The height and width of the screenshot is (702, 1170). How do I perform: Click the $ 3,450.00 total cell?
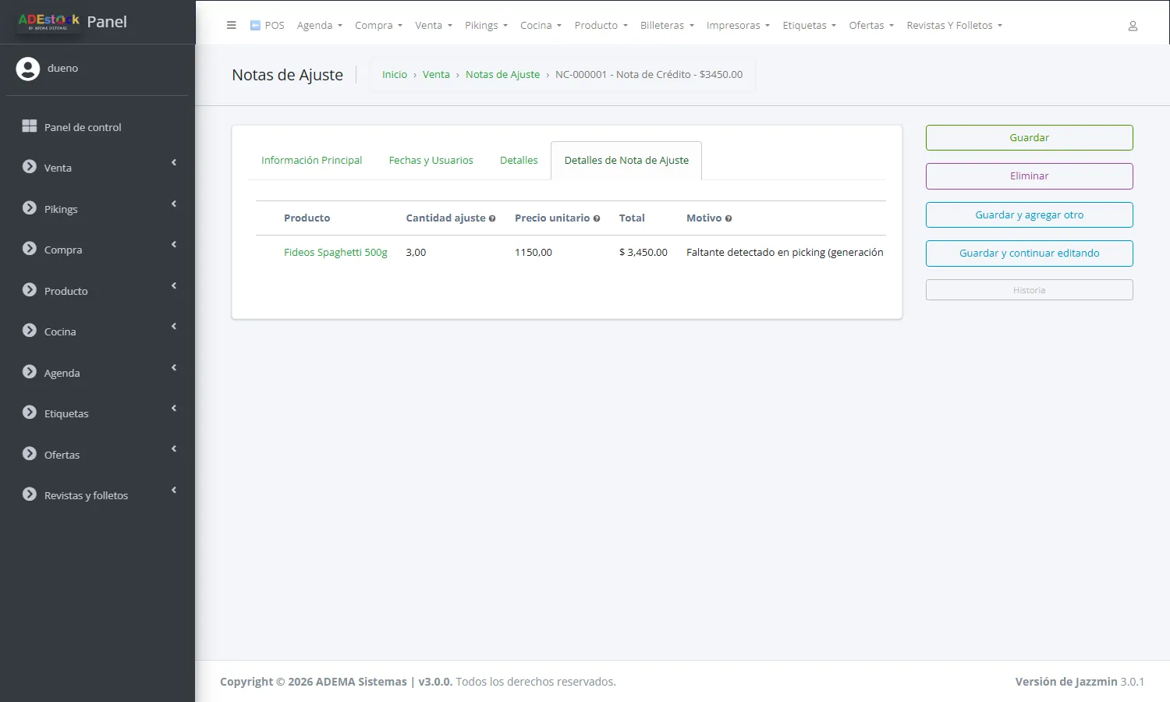(x=643, y=253)
